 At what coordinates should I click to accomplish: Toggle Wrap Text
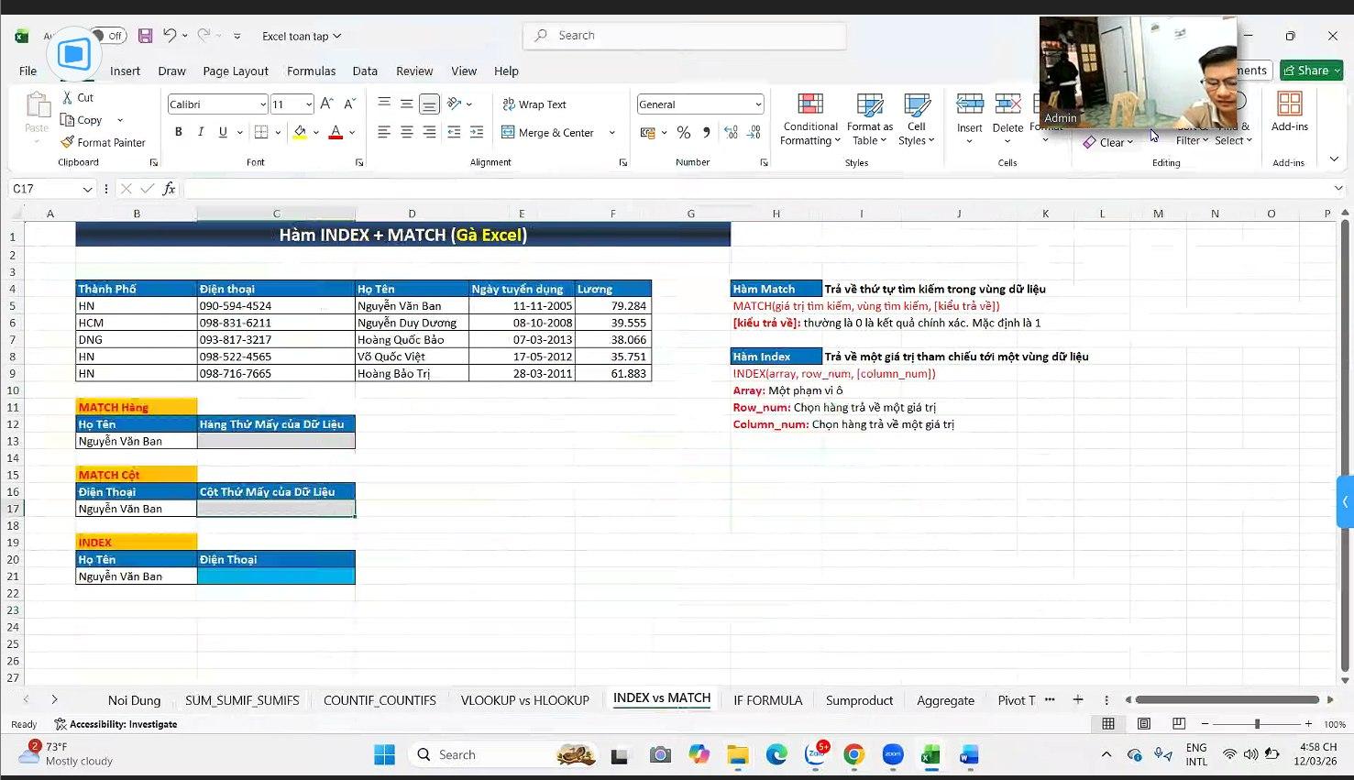534,104
